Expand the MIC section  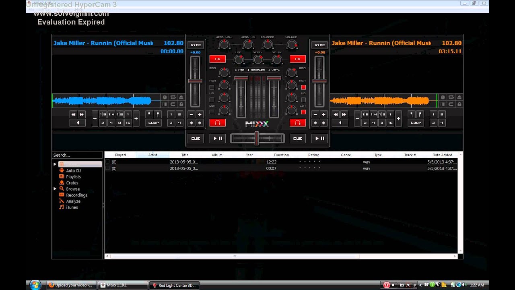240,70
